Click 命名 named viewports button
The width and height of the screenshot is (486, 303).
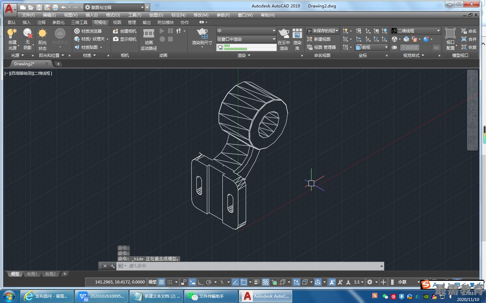pyautogui.click(x=469, y=31)
